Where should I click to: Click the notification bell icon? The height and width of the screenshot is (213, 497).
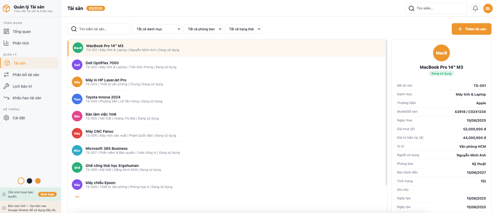coord(475,8)
